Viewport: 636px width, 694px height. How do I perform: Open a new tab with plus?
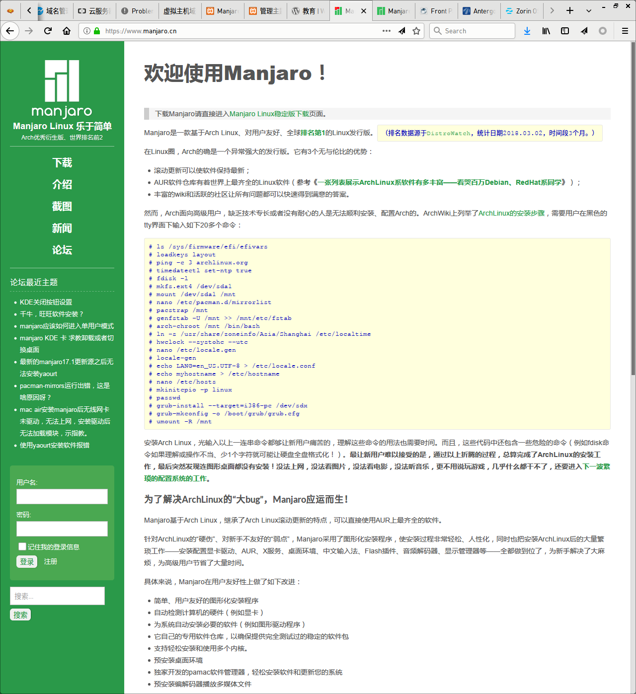[x=570, y=10]
